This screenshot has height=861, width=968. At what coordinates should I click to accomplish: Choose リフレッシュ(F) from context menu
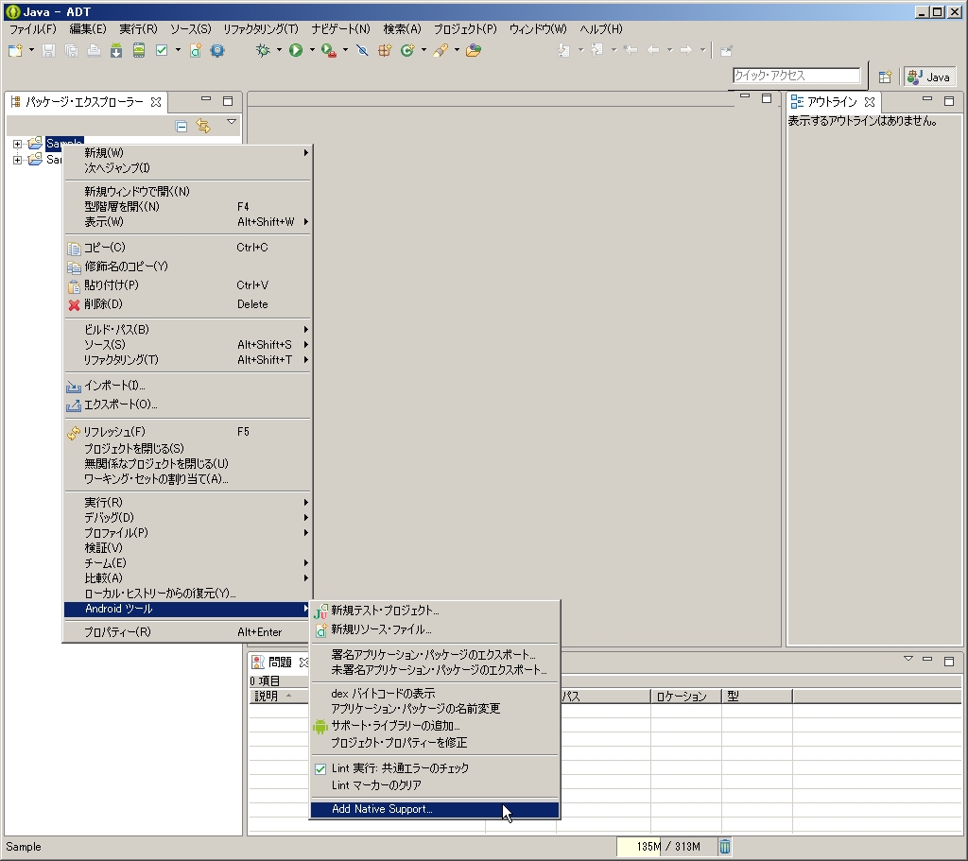[188, 432]
